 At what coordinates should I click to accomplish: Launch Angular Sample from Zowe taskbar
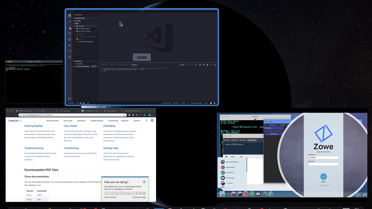246,194
